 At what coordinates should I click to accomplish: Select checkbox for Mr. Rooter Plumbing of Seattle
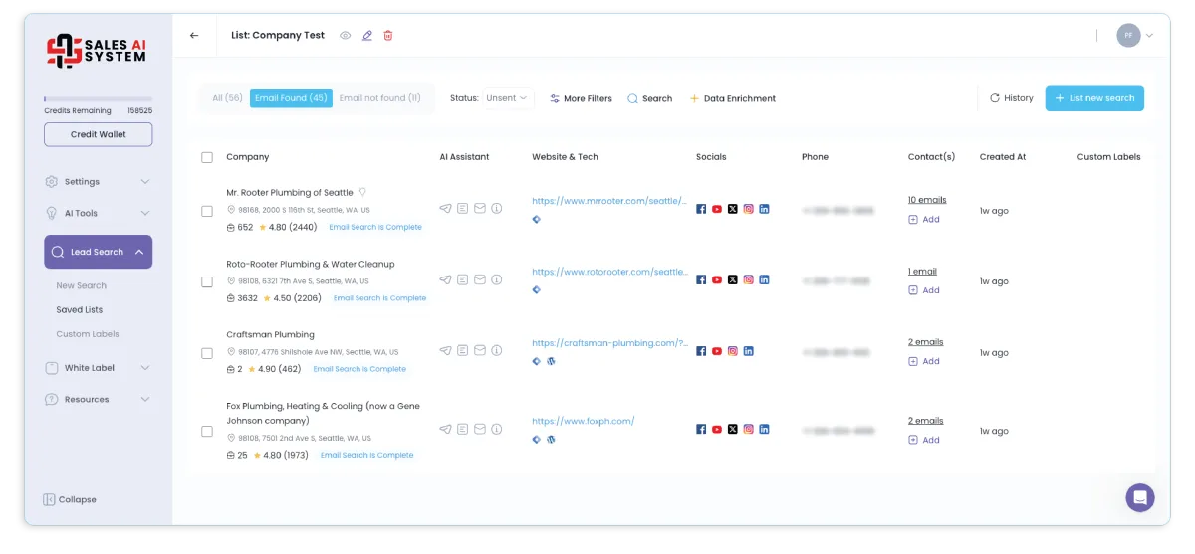[x=207, y=211]
